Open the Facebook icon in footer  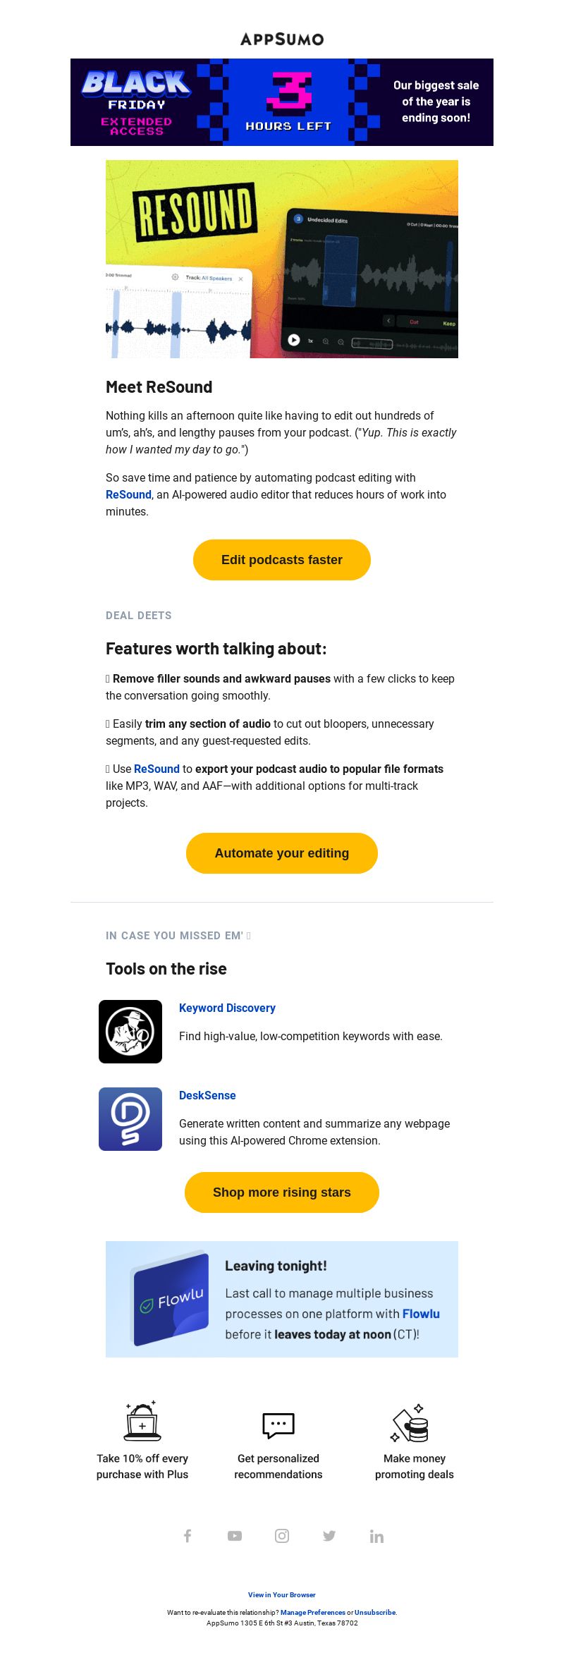click(x=188, y=1536)
